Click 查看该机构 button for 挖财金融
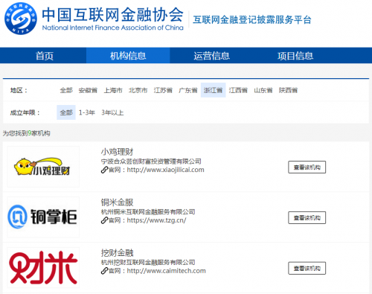The height and width of the screenshot is (294, 372). pyautogui.click(x=307, y=268)
